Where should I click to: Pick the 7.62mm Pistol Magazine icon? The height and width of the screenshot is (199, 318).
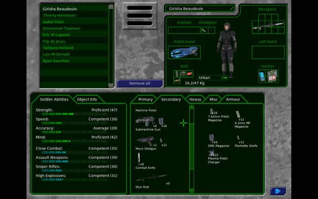[x=211, y=111]
